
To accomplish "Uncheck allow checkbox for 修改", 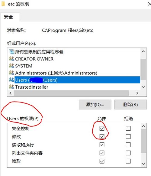I will (x=102, y=136).
